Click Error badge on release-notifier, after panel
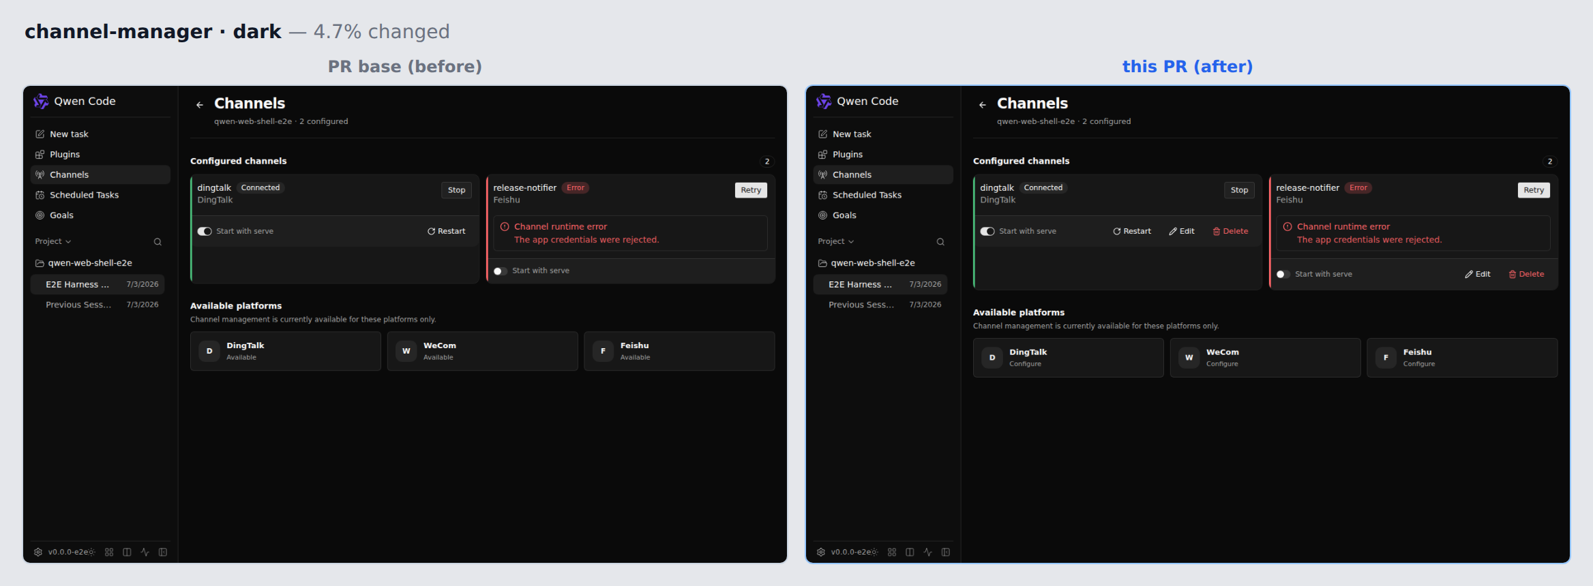Viewport: 1593px width, 586px height. (1358, 188)
